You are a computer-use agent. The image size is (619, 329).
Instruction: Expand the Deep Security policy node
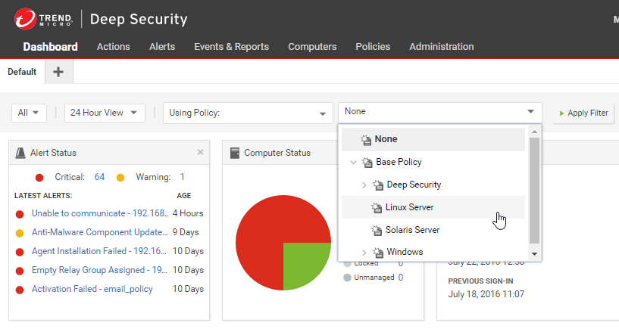(x=364, y=185)
